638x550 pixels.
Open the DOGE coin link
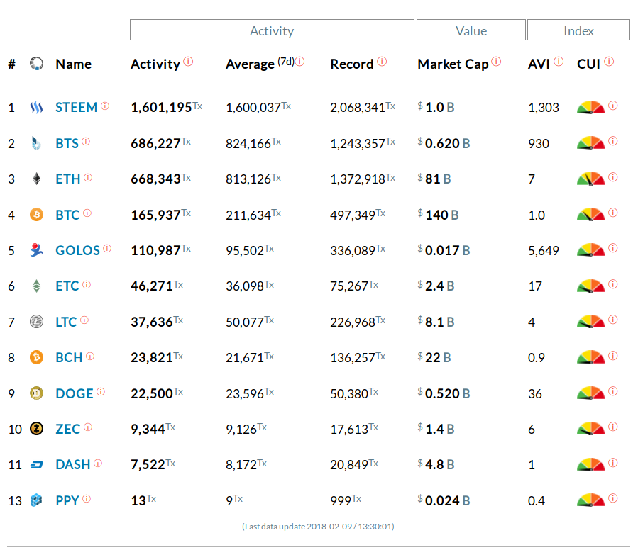[x=75, y=393]
